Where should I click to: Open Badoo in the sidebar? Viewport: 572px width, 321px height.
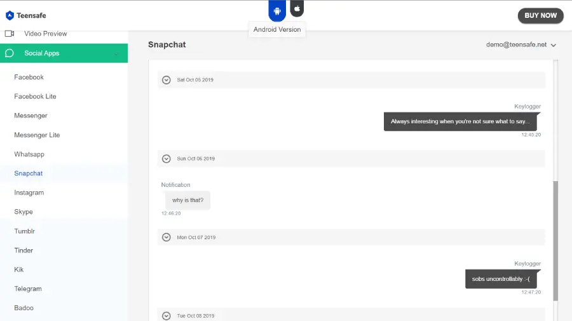[x=24, y=308]
